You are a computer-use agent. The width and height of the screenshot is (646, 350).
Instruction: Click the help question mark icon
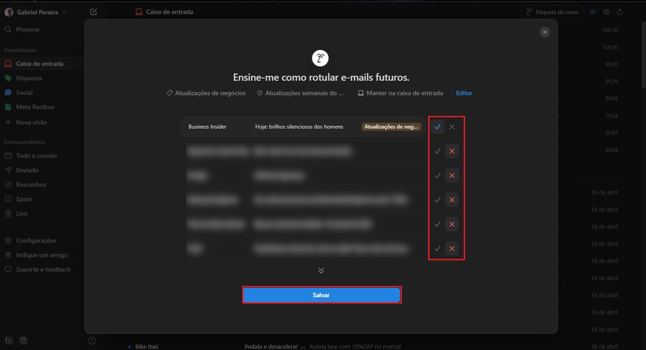pyautogui.click(x=92, y=341)
